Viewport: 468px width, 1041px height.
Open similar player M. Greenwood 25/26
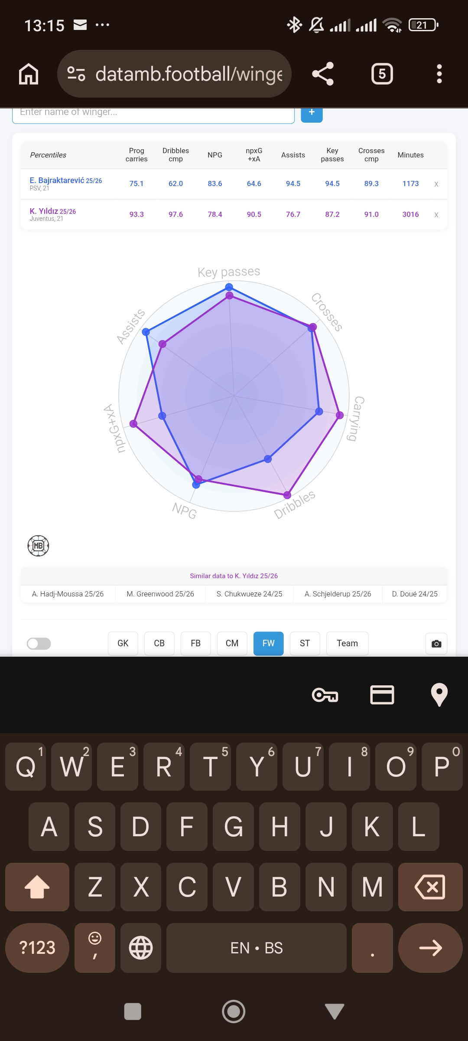pyautogui.click(x=160, y=594)
